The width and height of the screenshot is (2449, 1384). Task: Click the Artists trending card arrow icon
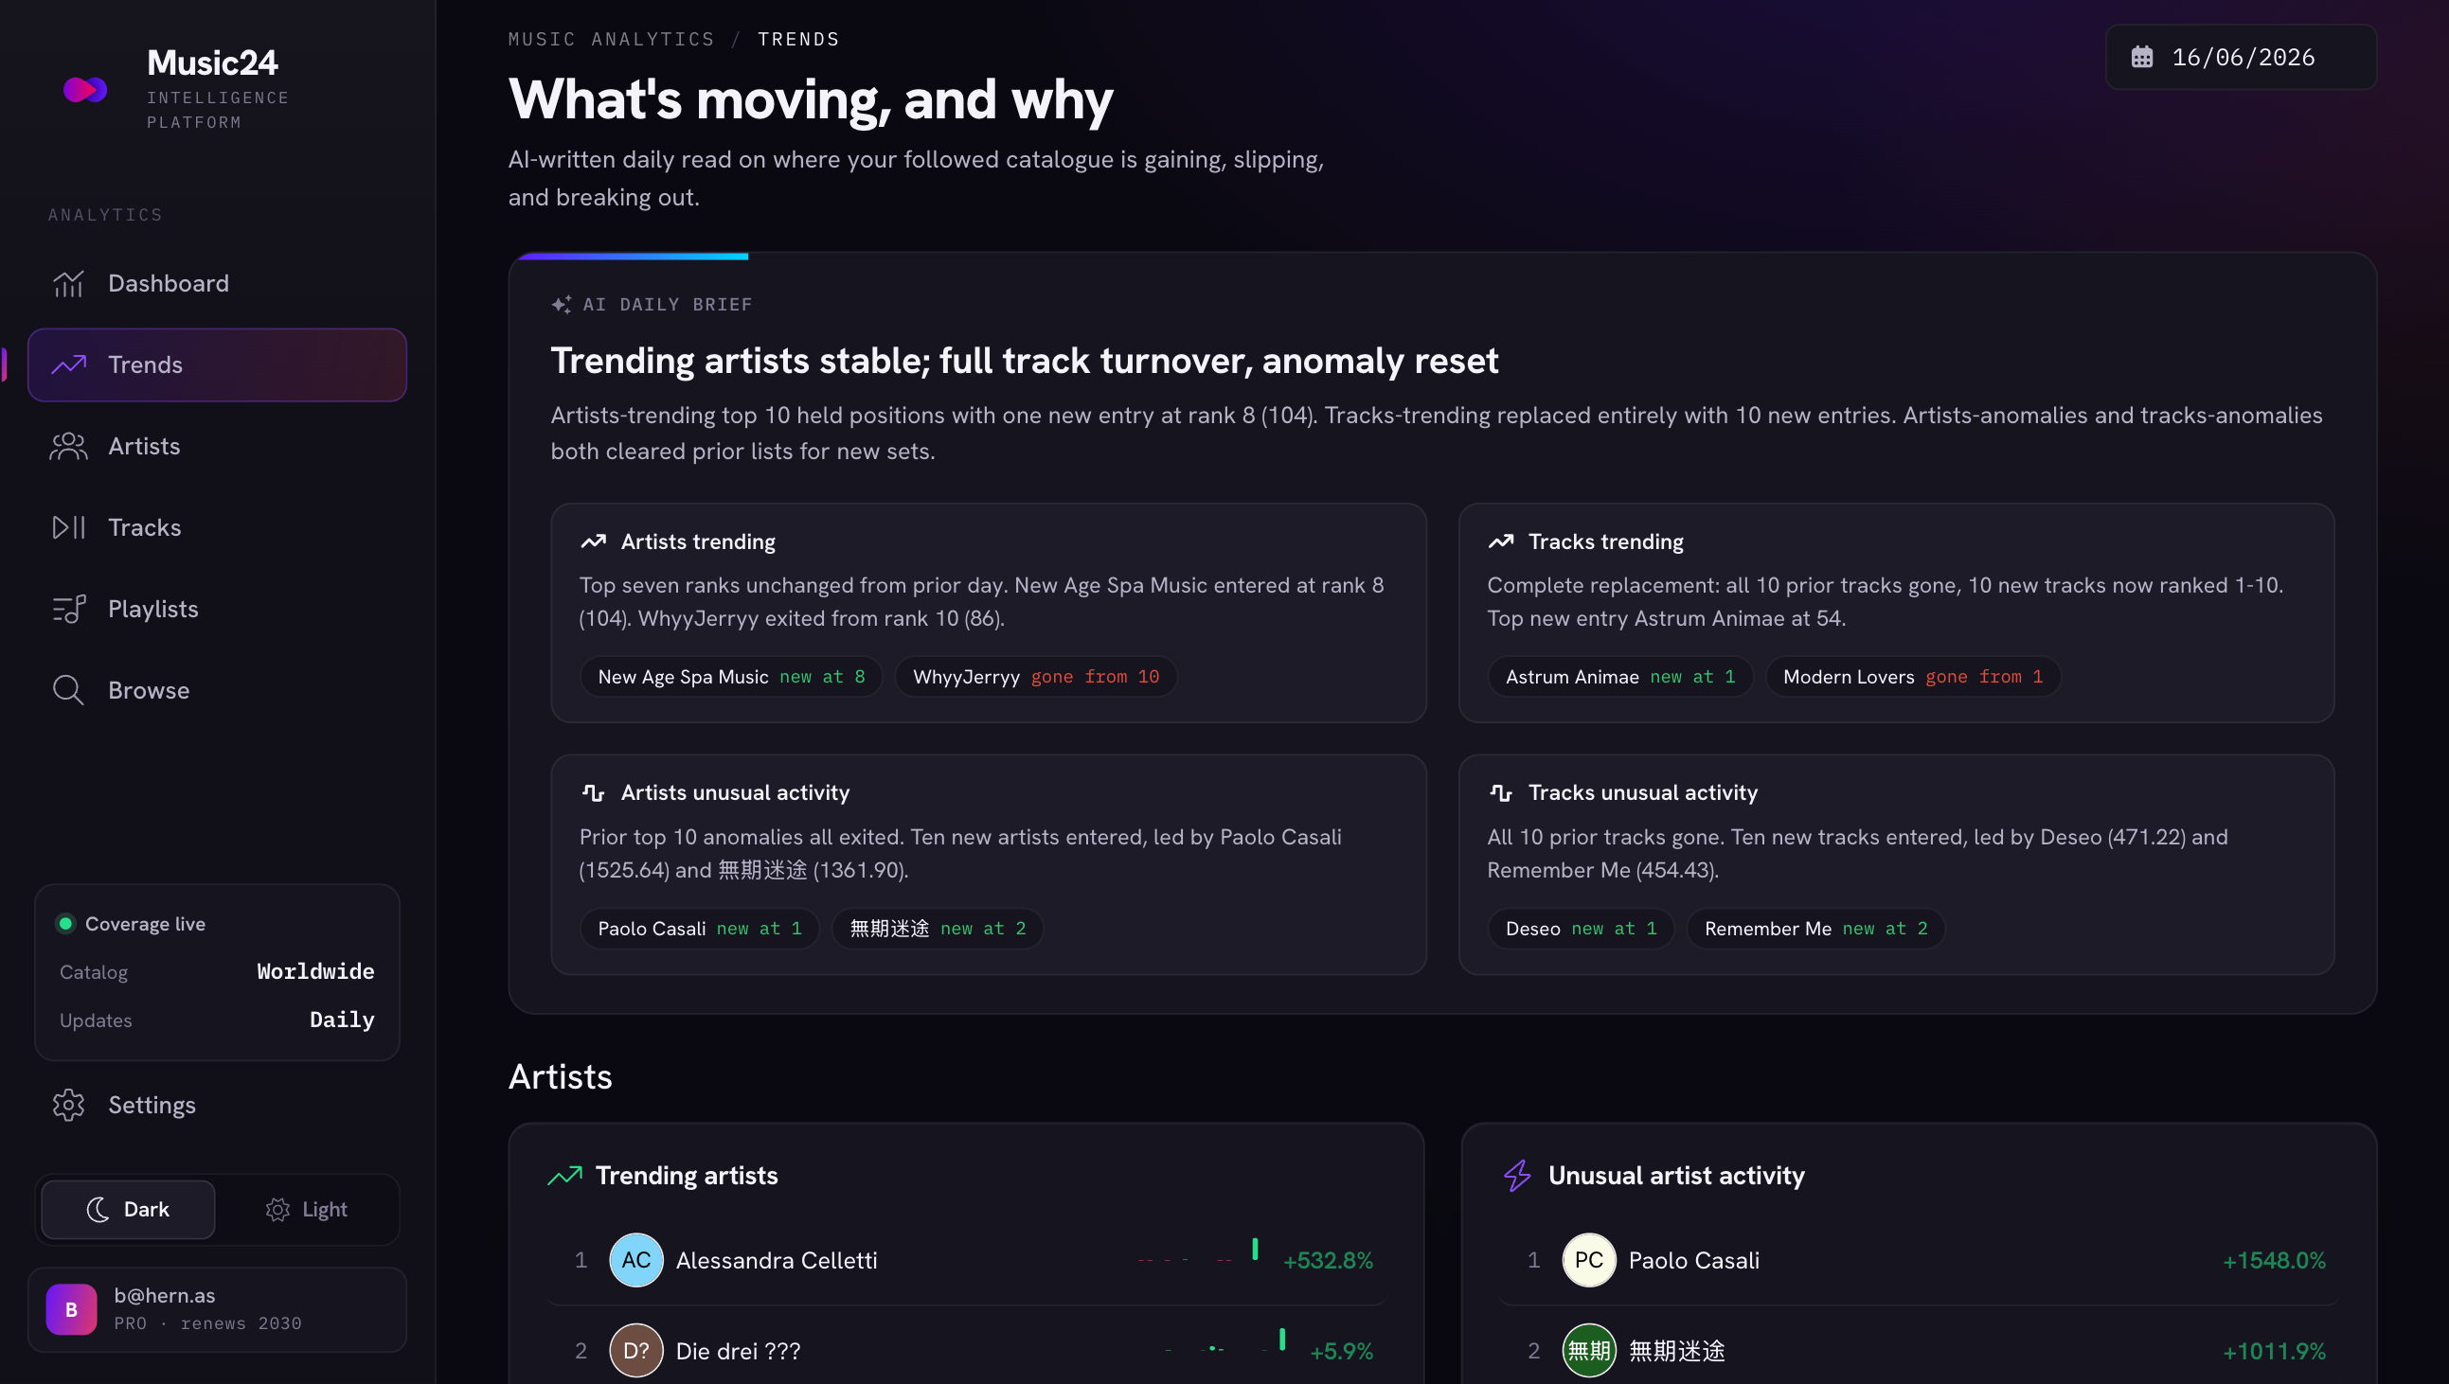point(593,541)
